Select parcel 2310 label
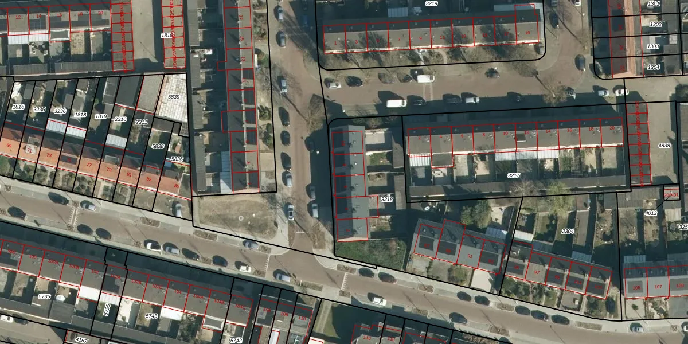 [120, 119]
